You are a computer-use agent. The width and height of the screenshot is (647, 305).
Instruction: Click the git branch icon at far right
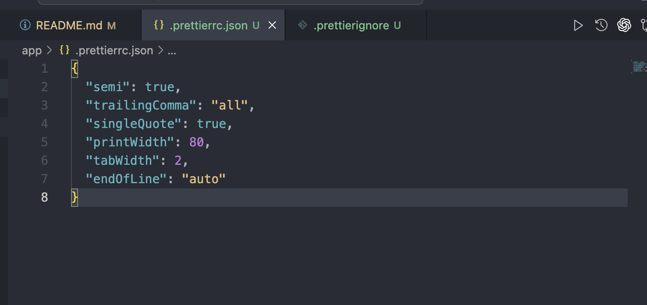click(x=644, y=25)
